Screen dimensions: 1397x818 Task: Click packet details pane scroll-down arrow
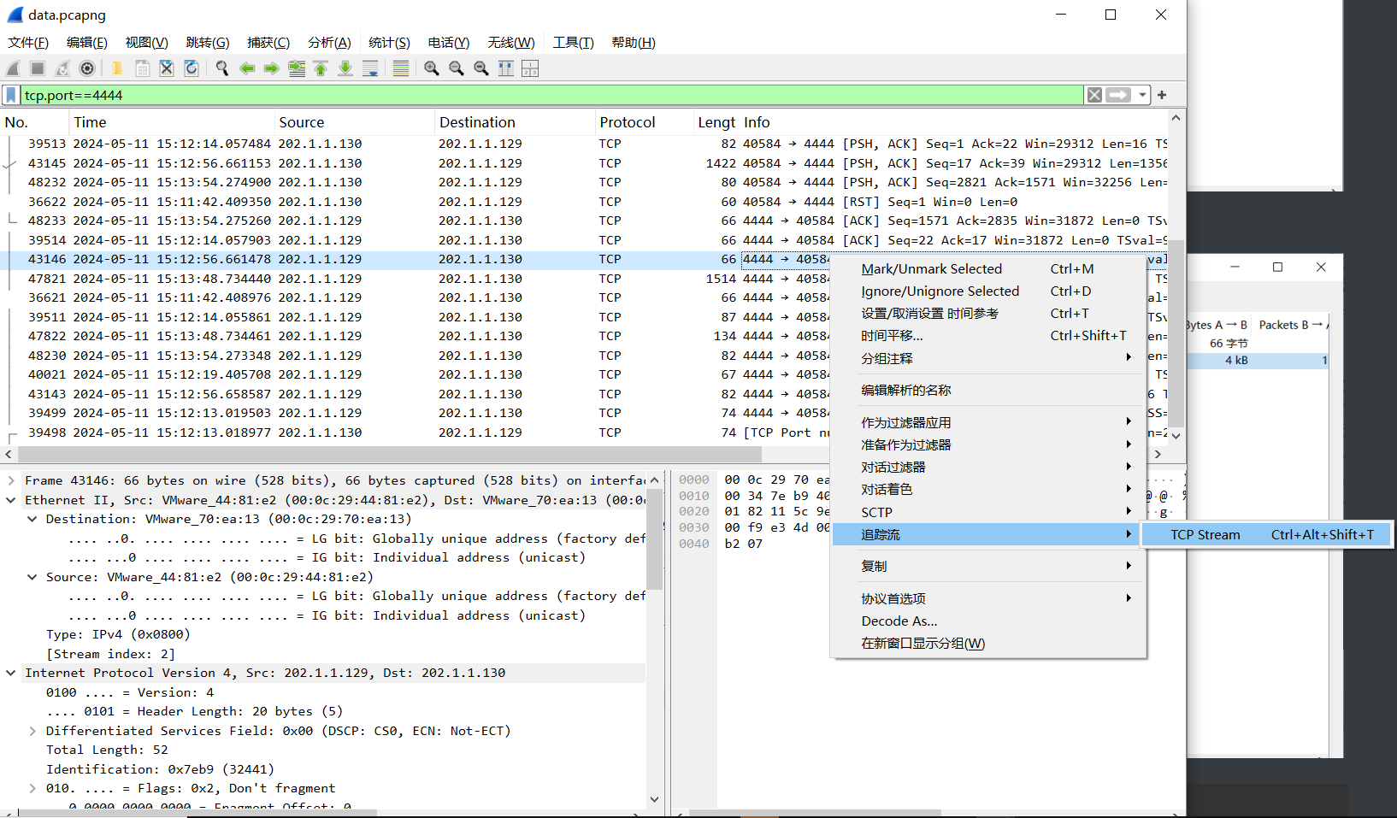(654, 800)
